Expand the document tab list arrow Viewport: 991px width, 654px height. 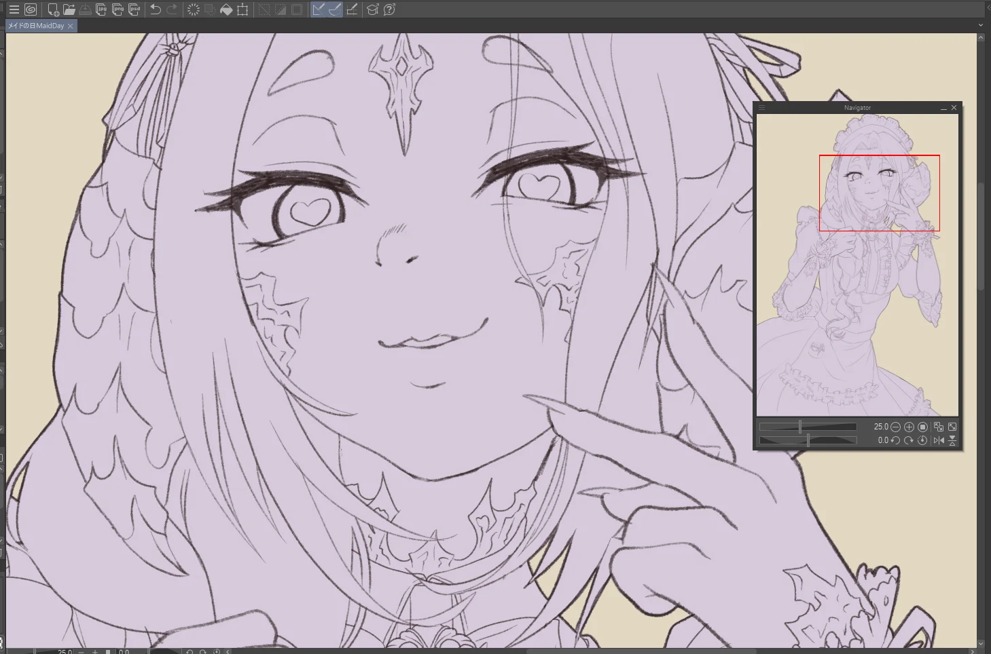[980, 25]
